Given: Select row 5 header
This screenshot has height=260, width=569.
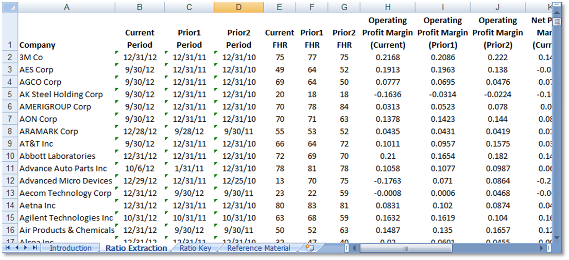Looking at the screenshot, I should (10, 94).
